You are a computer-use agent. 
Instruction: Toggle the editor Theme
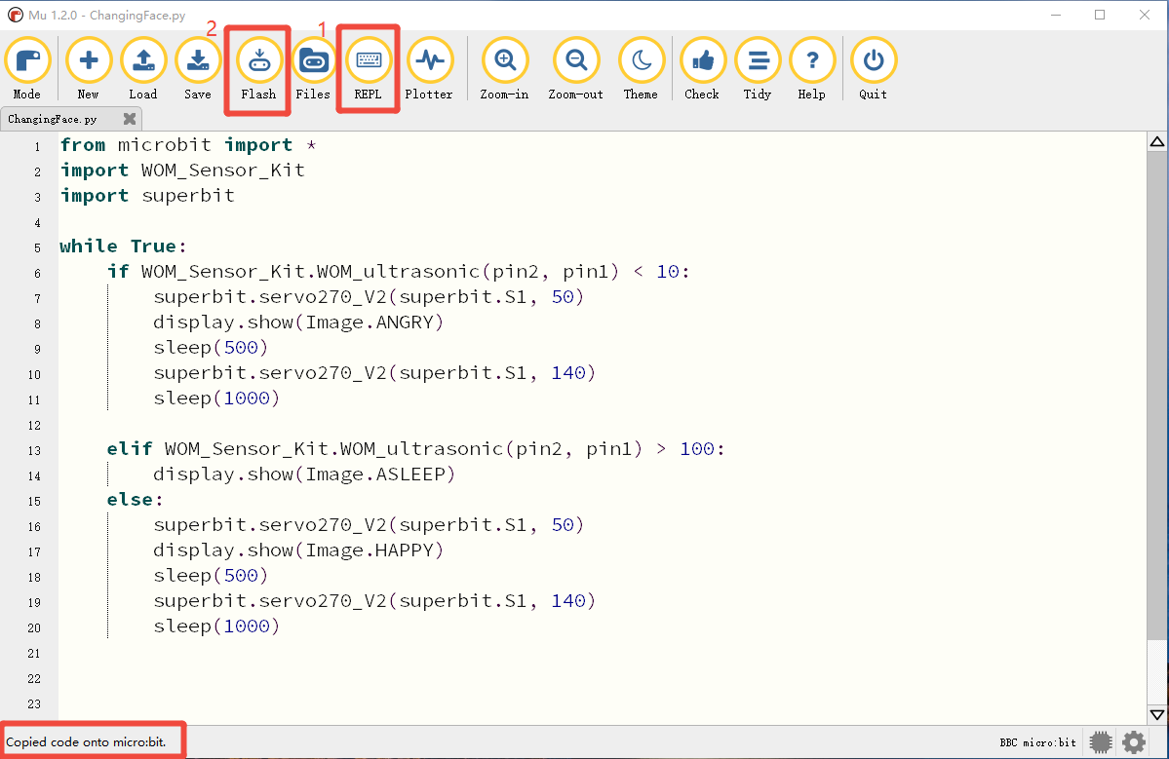click(x=642, y=68)
